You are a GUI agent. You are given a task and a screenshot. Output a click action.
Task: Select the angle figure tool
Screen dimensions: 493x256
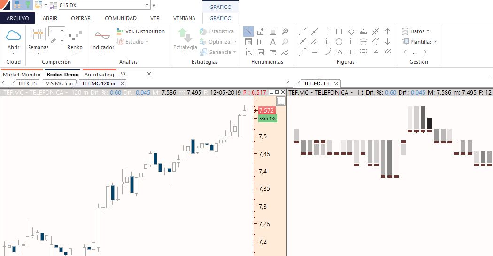pyautogui.click(x=363, y=31)
